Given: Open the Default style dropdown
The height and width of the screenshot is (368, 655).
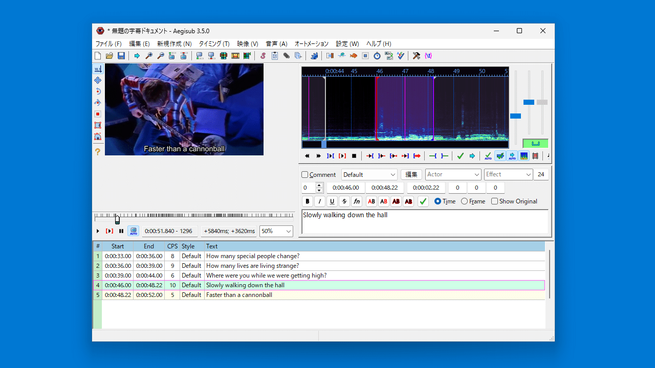Looking at the screenshot, I should pos(369,175).
